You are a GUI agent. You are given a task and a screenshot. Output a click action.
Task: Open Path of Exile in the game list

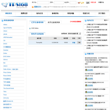coord(11,69)
